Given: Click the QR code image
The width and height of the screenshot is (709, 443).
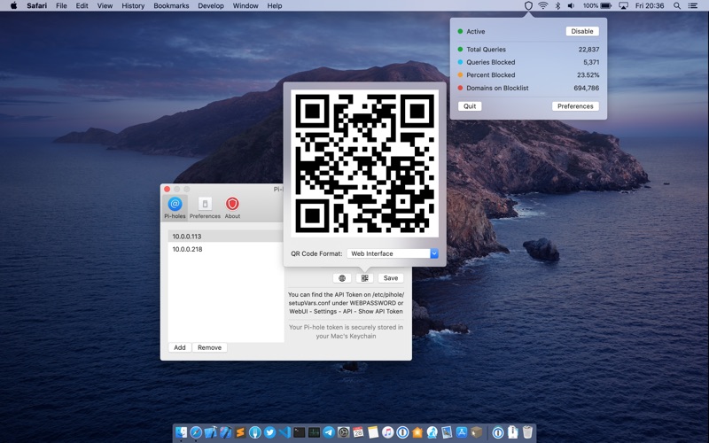Looking at the screenshot, I should click(x=364, y=163).
